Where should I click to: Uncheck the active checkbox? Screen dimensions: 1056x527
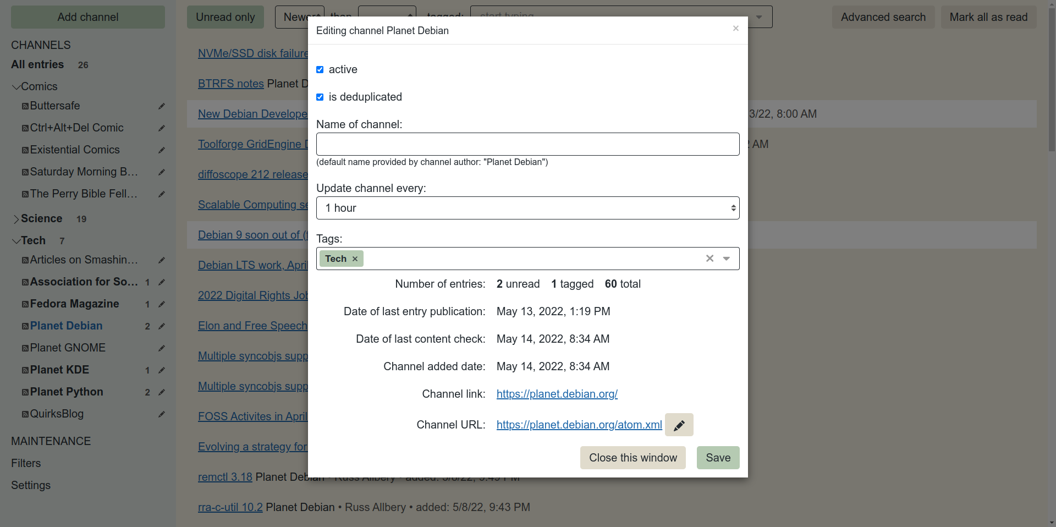320,69
